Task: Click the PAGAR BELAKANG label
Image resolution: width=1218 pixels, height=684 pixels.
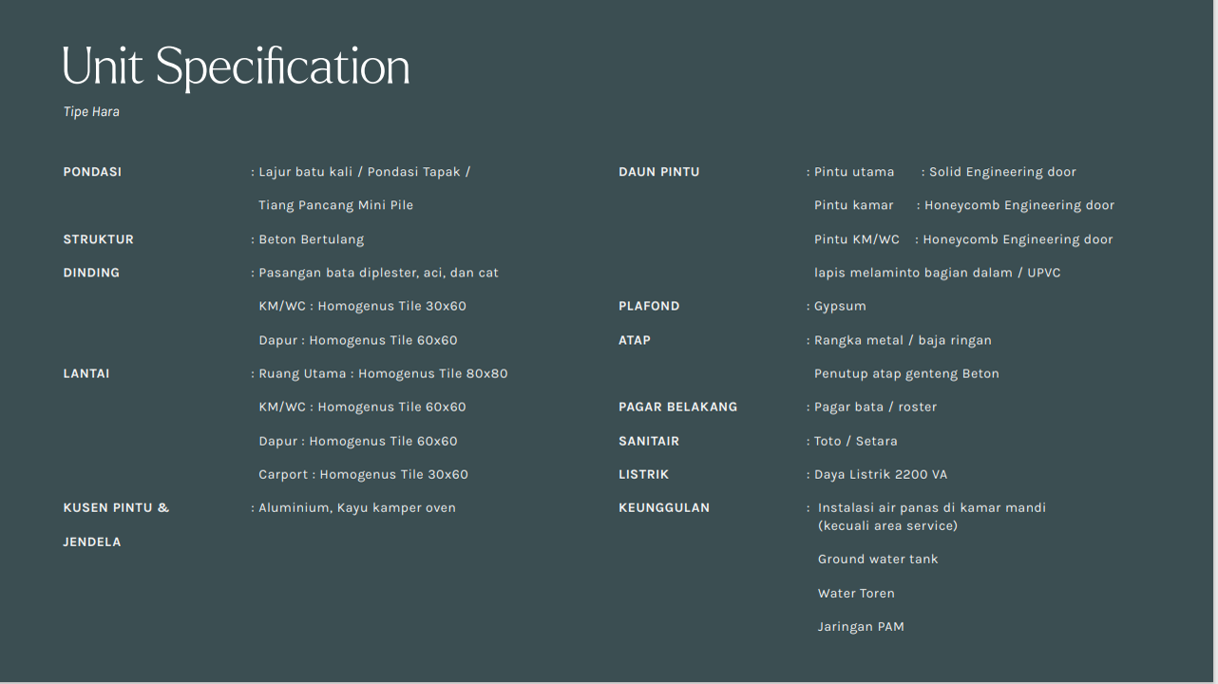Action: click(677, 407)
